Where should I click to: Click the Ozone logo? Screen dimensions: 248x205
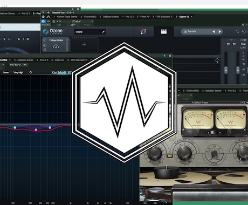(x=53, y=31)
